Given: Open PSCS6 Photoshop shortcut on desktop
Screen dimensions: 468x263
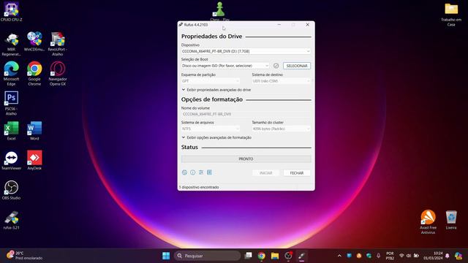Looking at the screenshot, I should tap(12, 103).
